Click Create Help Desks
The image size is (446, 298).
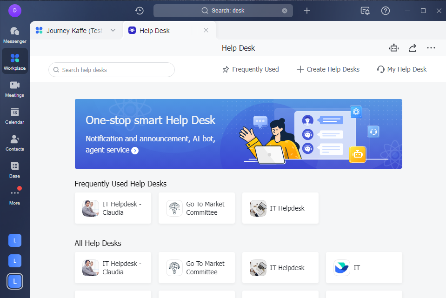pos(327,69)
